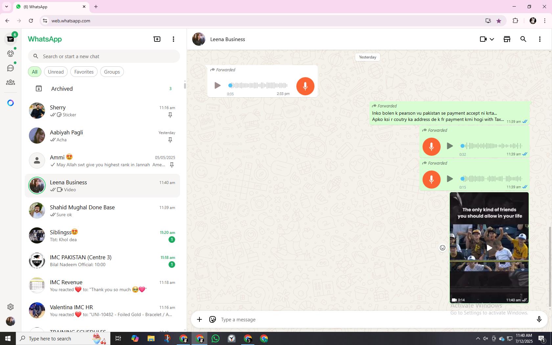Open the Status updates icon

[11, 54]
